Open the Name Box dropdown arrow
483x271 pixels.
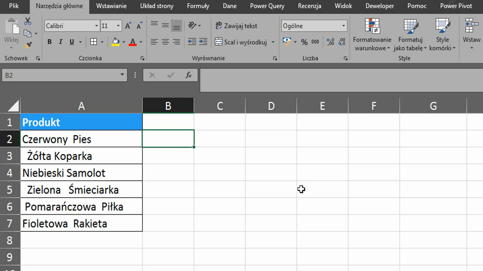[x=122, y=75]
